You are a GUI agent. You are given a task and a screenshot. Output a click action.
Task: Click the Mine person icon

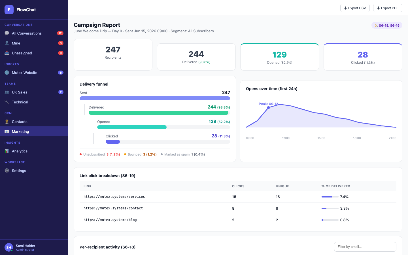point(7,43)
